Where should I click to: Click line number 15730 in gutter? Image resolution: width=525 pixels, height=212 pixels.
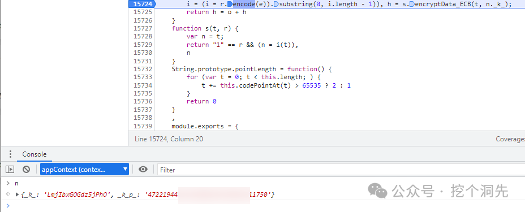pyautogui.click(x=143, y=53)
